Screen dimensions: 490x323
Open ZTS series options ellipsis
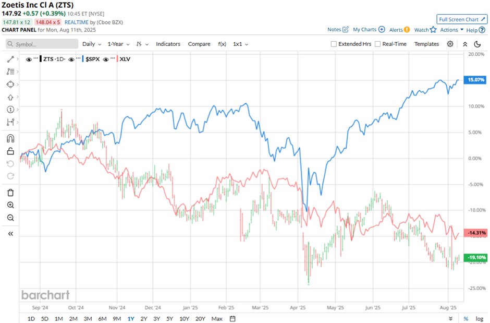[x=35, y=58]
